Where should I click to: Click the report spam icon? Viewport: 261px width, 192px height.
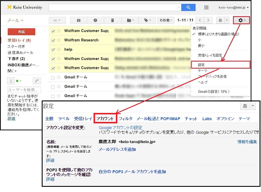click(95, 20)
